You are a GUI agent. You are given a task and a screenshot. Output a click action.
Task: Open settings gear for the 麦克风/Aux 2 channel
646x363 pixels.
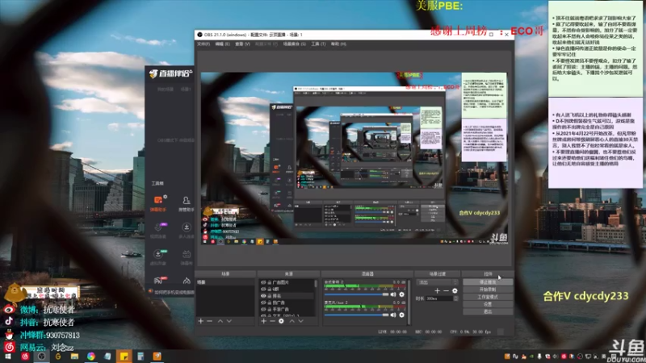click(x=401, y=315)
